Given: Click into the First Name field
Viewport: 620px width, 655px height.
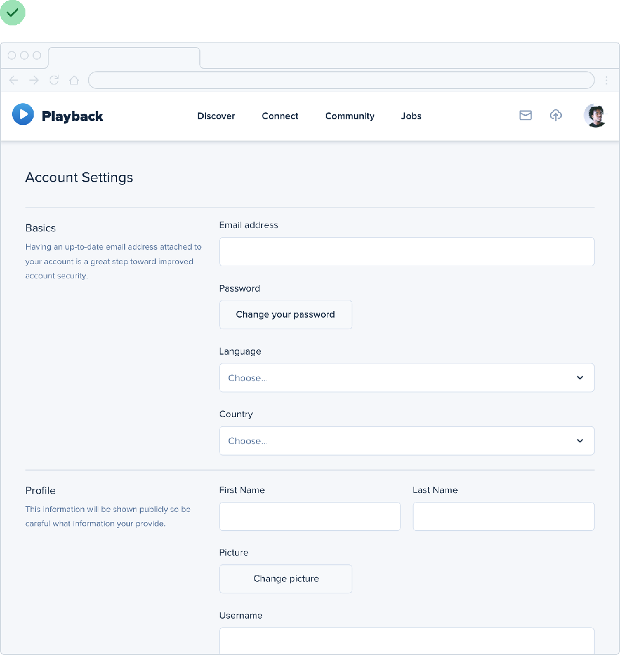Looking at the screenshot, I should pos(310,516).
